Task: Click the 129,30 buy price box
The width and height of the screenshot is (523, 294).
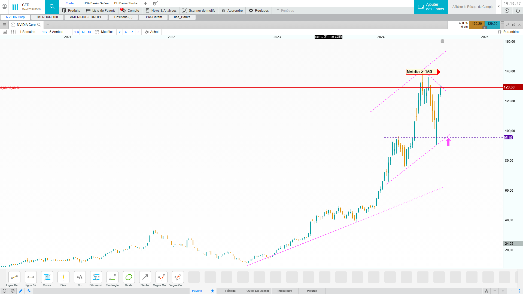Action: [492, 24]
